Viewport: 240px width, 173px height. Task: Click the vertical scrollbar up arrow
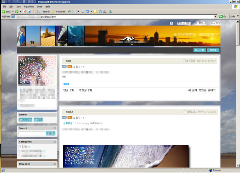coord(238,21)
